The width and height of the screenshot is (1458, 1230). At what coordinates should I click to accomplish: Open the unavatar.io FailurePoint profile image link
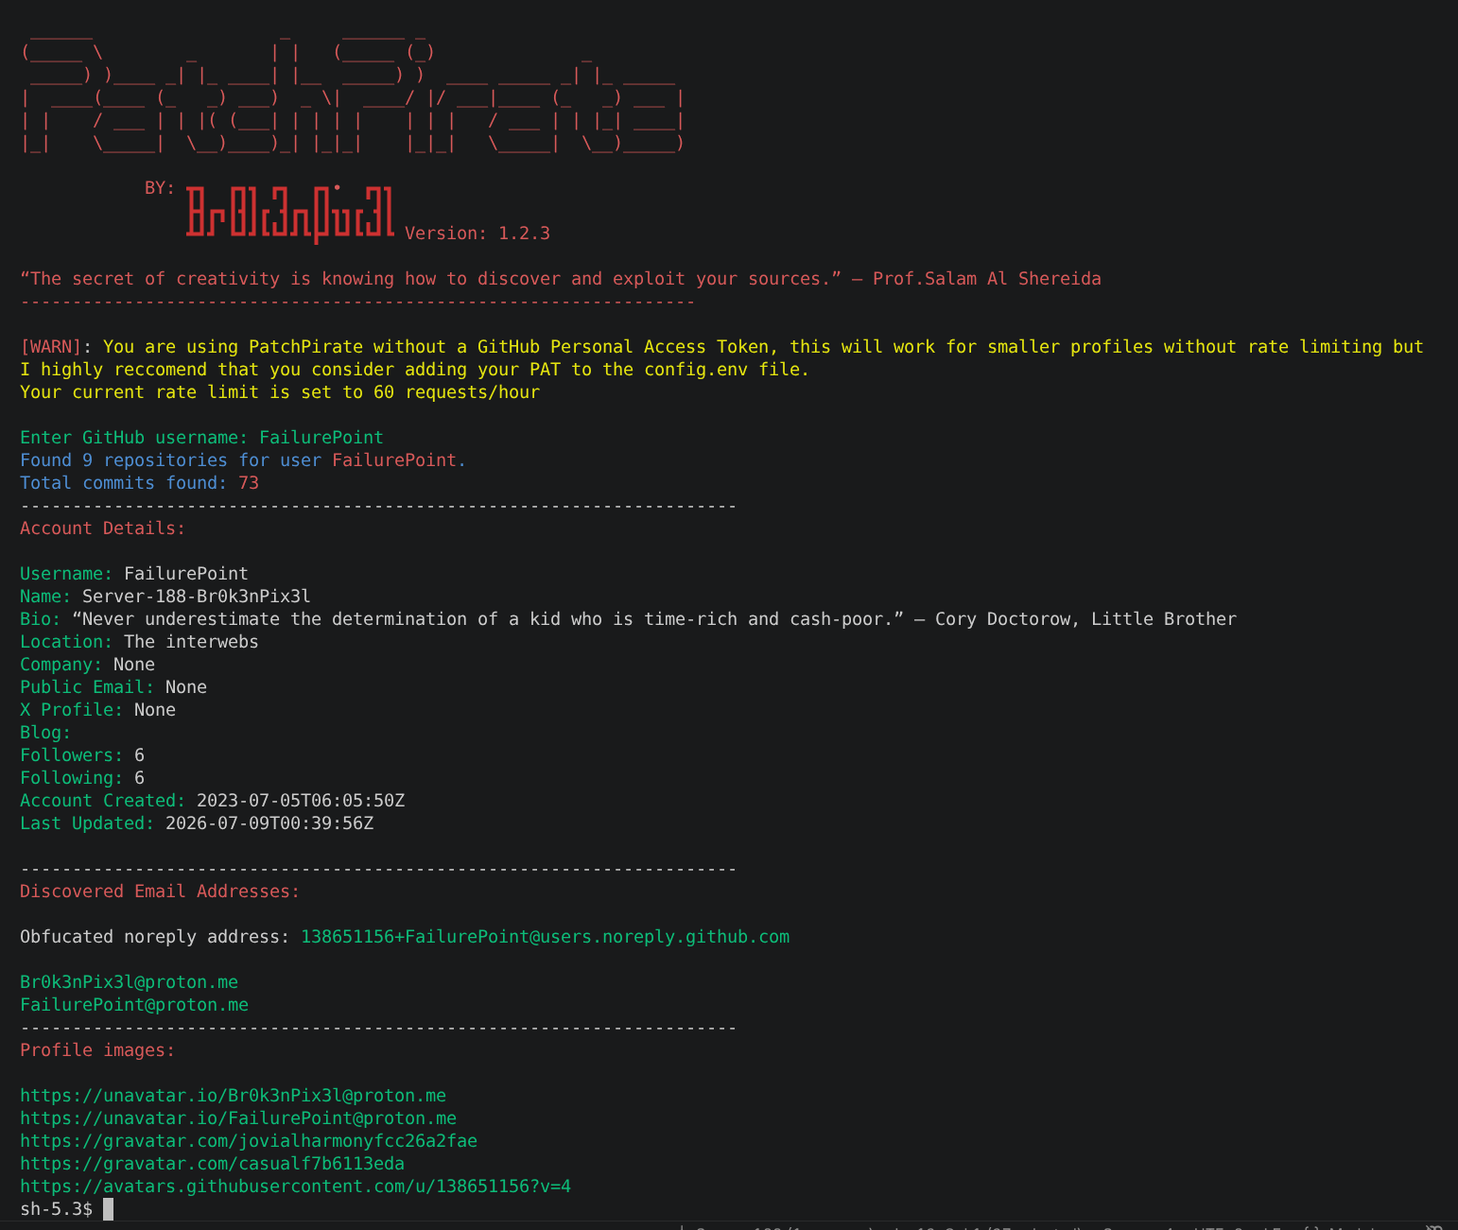pos(238,1118)
